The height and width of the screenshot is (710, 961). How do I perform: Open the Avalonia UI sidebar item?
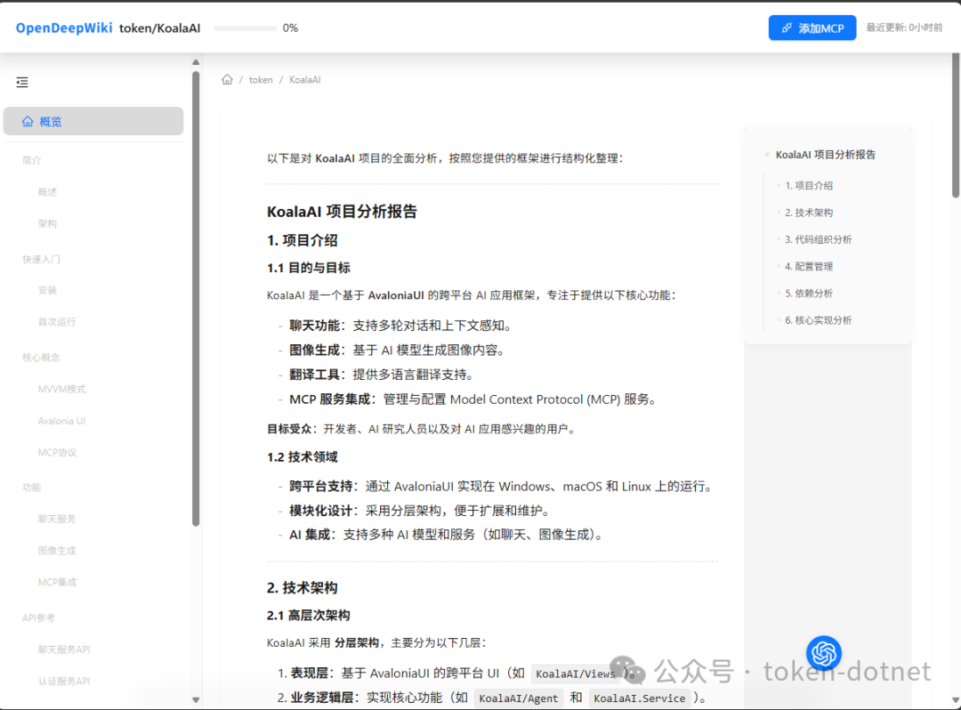click(x=61, y=421)
